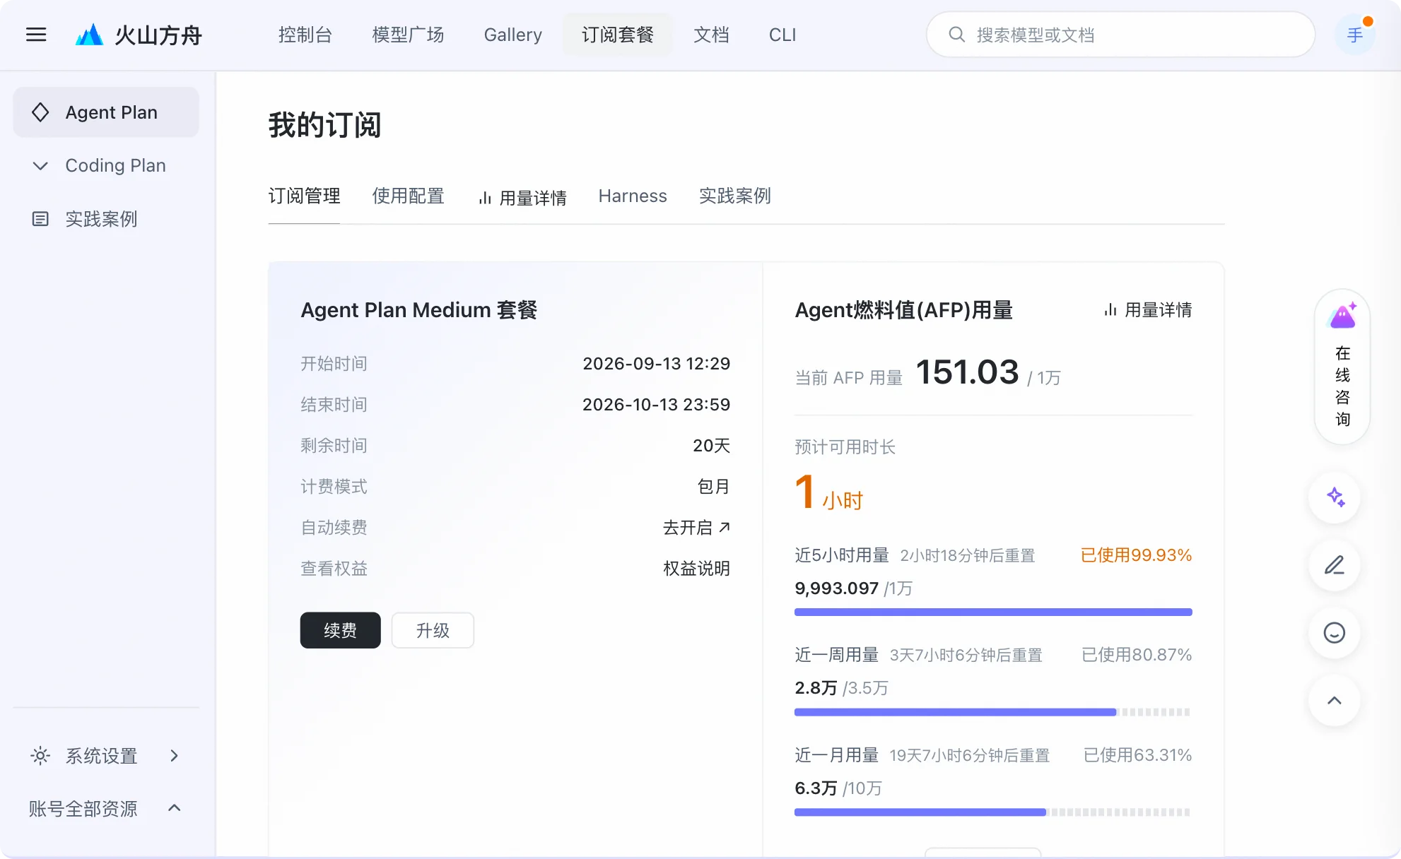1401x859 pixels.
Task: Click end time 2026-10-13 23:59
Action: [x=656, y=404]
